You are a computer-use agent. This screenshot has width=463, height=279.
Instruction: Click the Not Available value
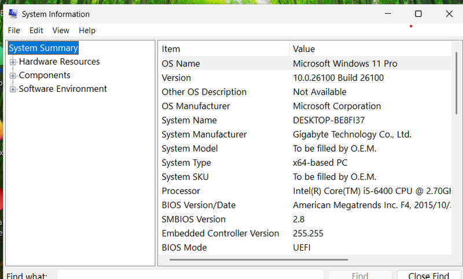(x=319, y=92)
